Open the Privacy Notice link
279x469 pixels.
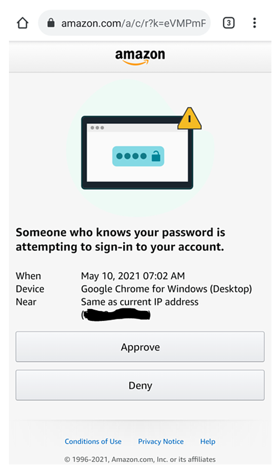[161, 441]
